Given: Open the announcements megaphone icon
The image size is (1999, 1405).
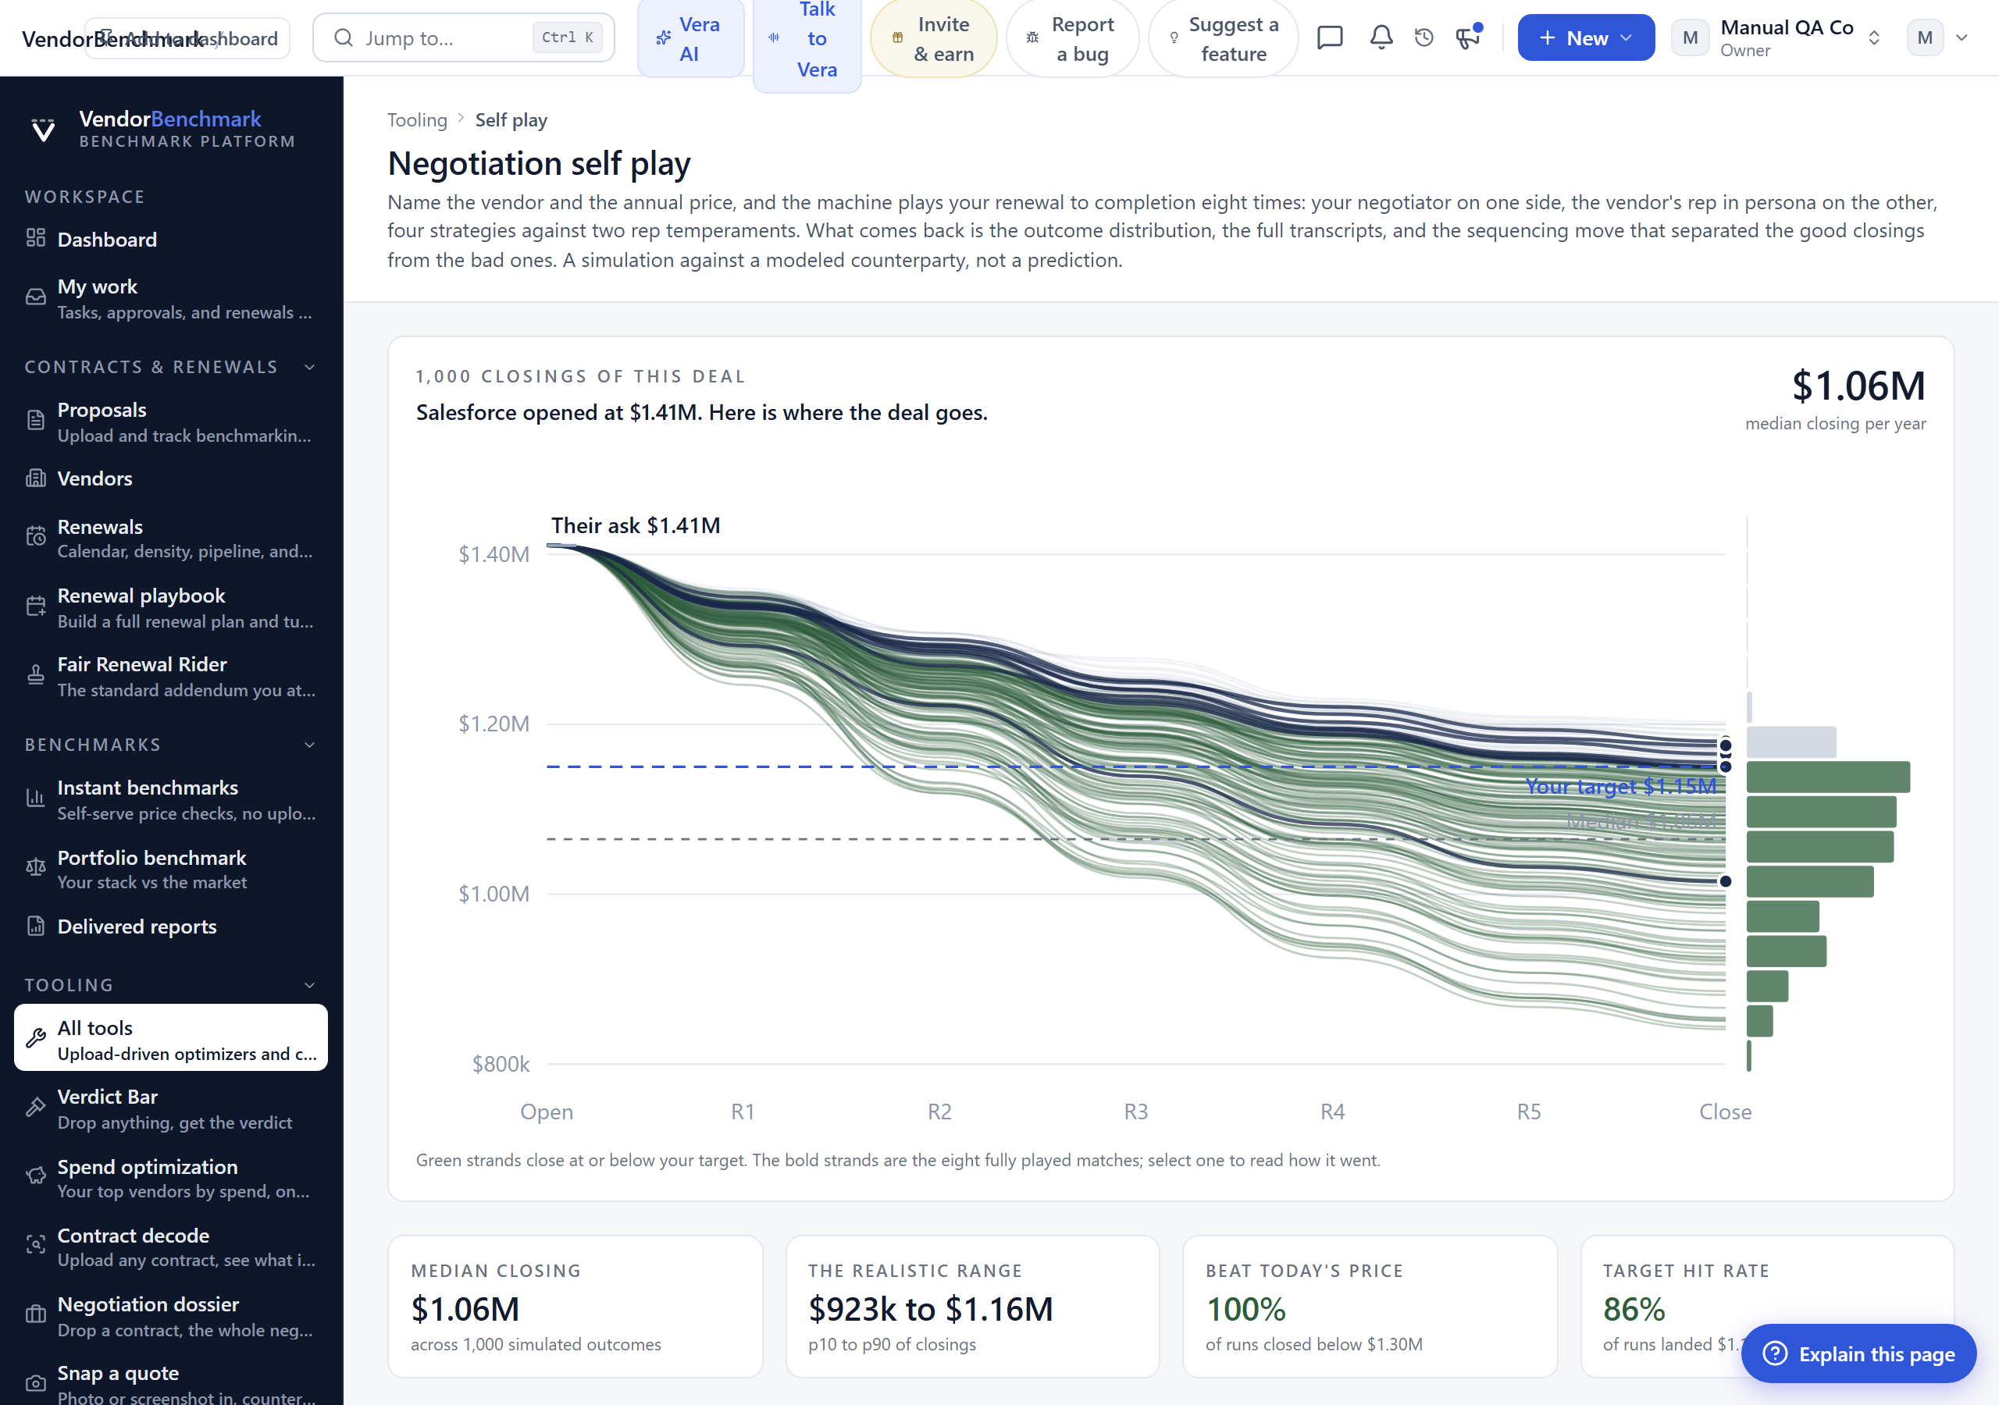Looking at the screenshot, I should tap(1468, 37).
